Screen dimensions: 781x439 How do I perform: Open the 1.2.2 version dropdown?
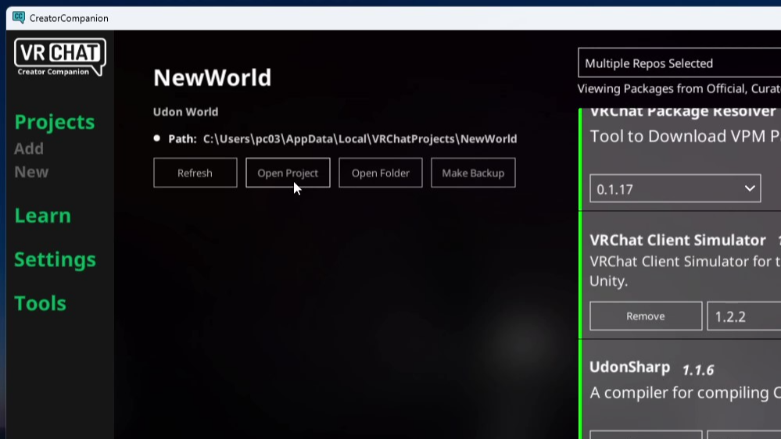click(x=744, y=316)
